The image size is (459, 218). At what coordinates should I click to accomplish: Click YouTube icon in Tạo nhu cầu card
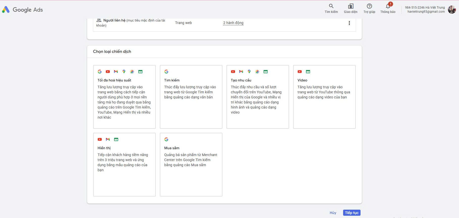click(x=233, y=72)
